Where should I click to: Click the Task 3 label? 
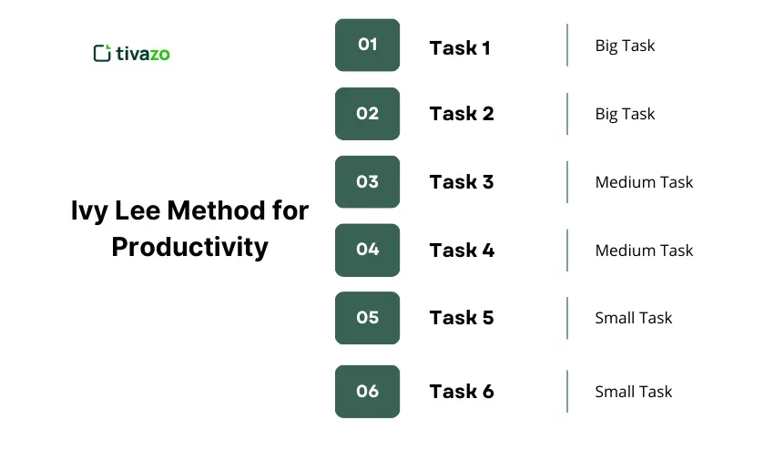[462, 182]
